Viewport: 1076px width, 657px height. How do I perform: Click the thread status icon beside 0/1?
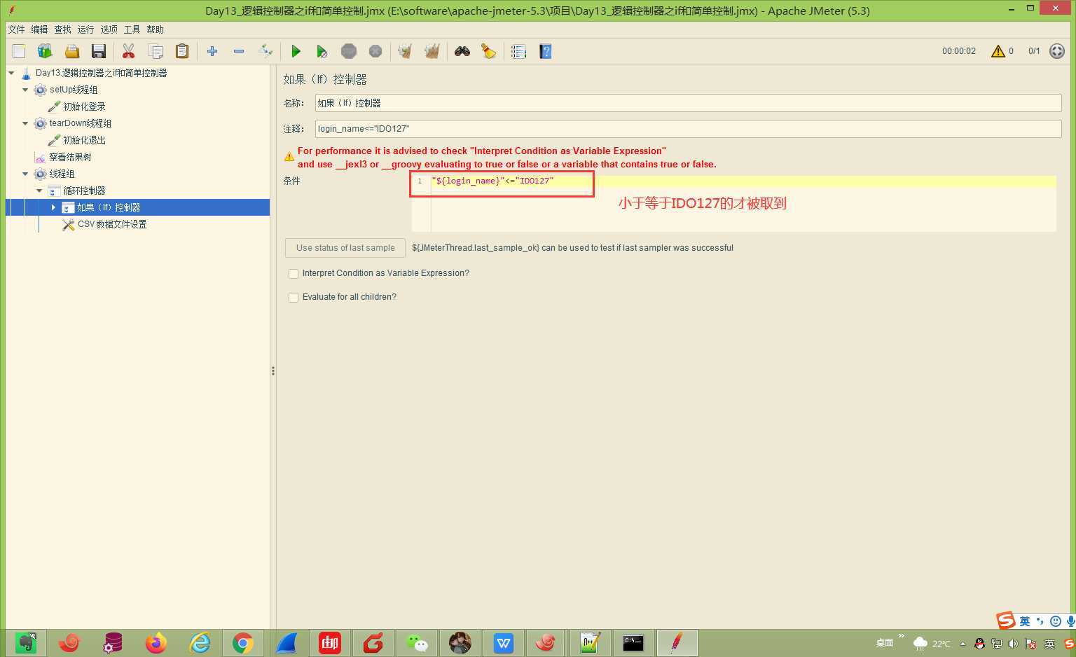[1057, 51]
